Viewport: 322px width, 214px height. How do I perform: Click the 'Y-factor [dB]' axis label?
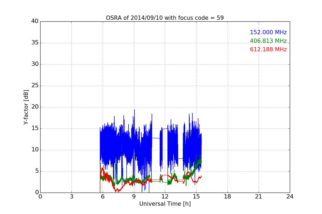[x=26, y=107]
